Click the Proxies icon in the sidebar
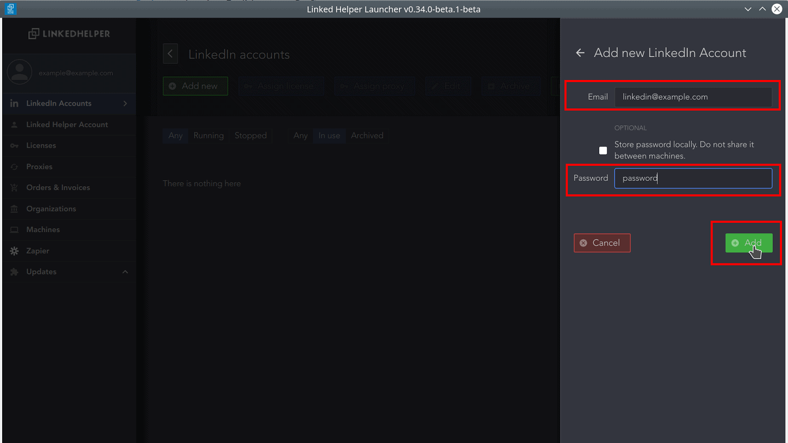The width and height of the screenshot is (788, 443). (14, 167)
